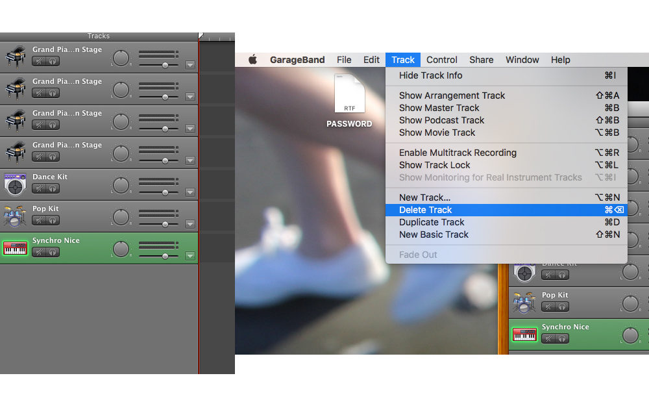Solo Synchro Nice via headphones in window behind menu
This screenshot has height=404, width=649.
(x=562, y=338)
